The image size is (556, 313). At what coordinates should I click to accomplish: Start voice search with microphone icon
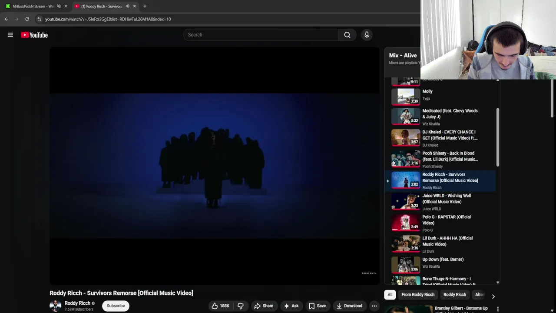point(367,35)
